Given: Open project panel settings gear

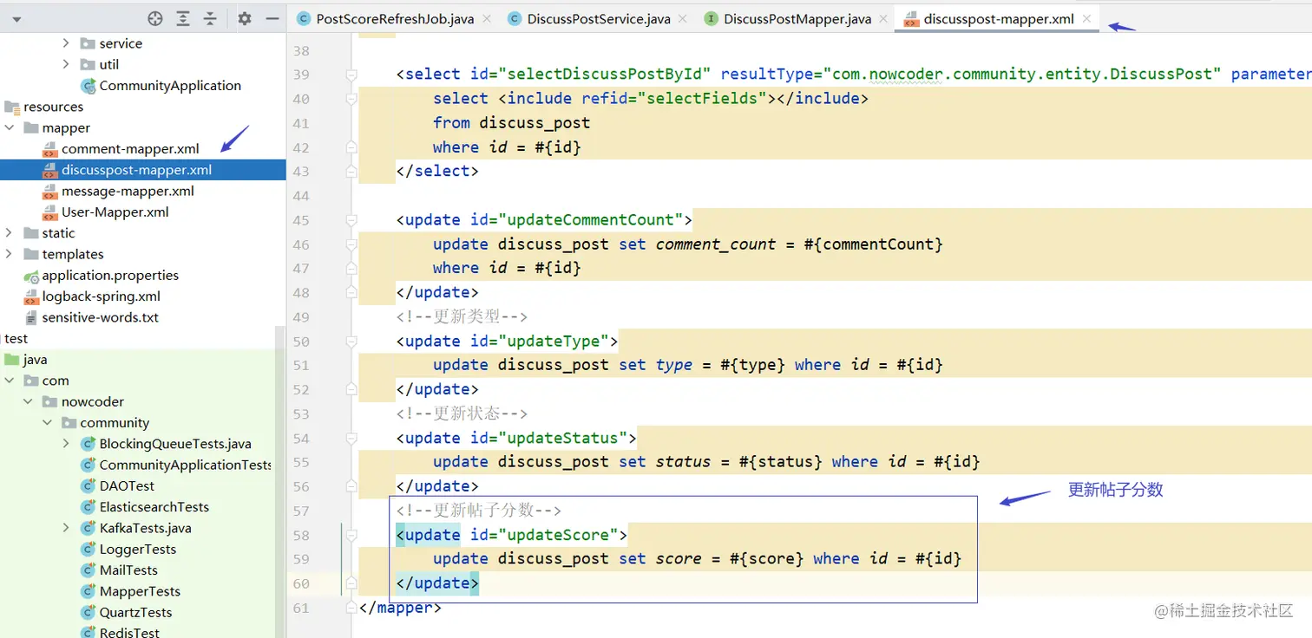Looking at the screenshot, I should tap(245, 18).
